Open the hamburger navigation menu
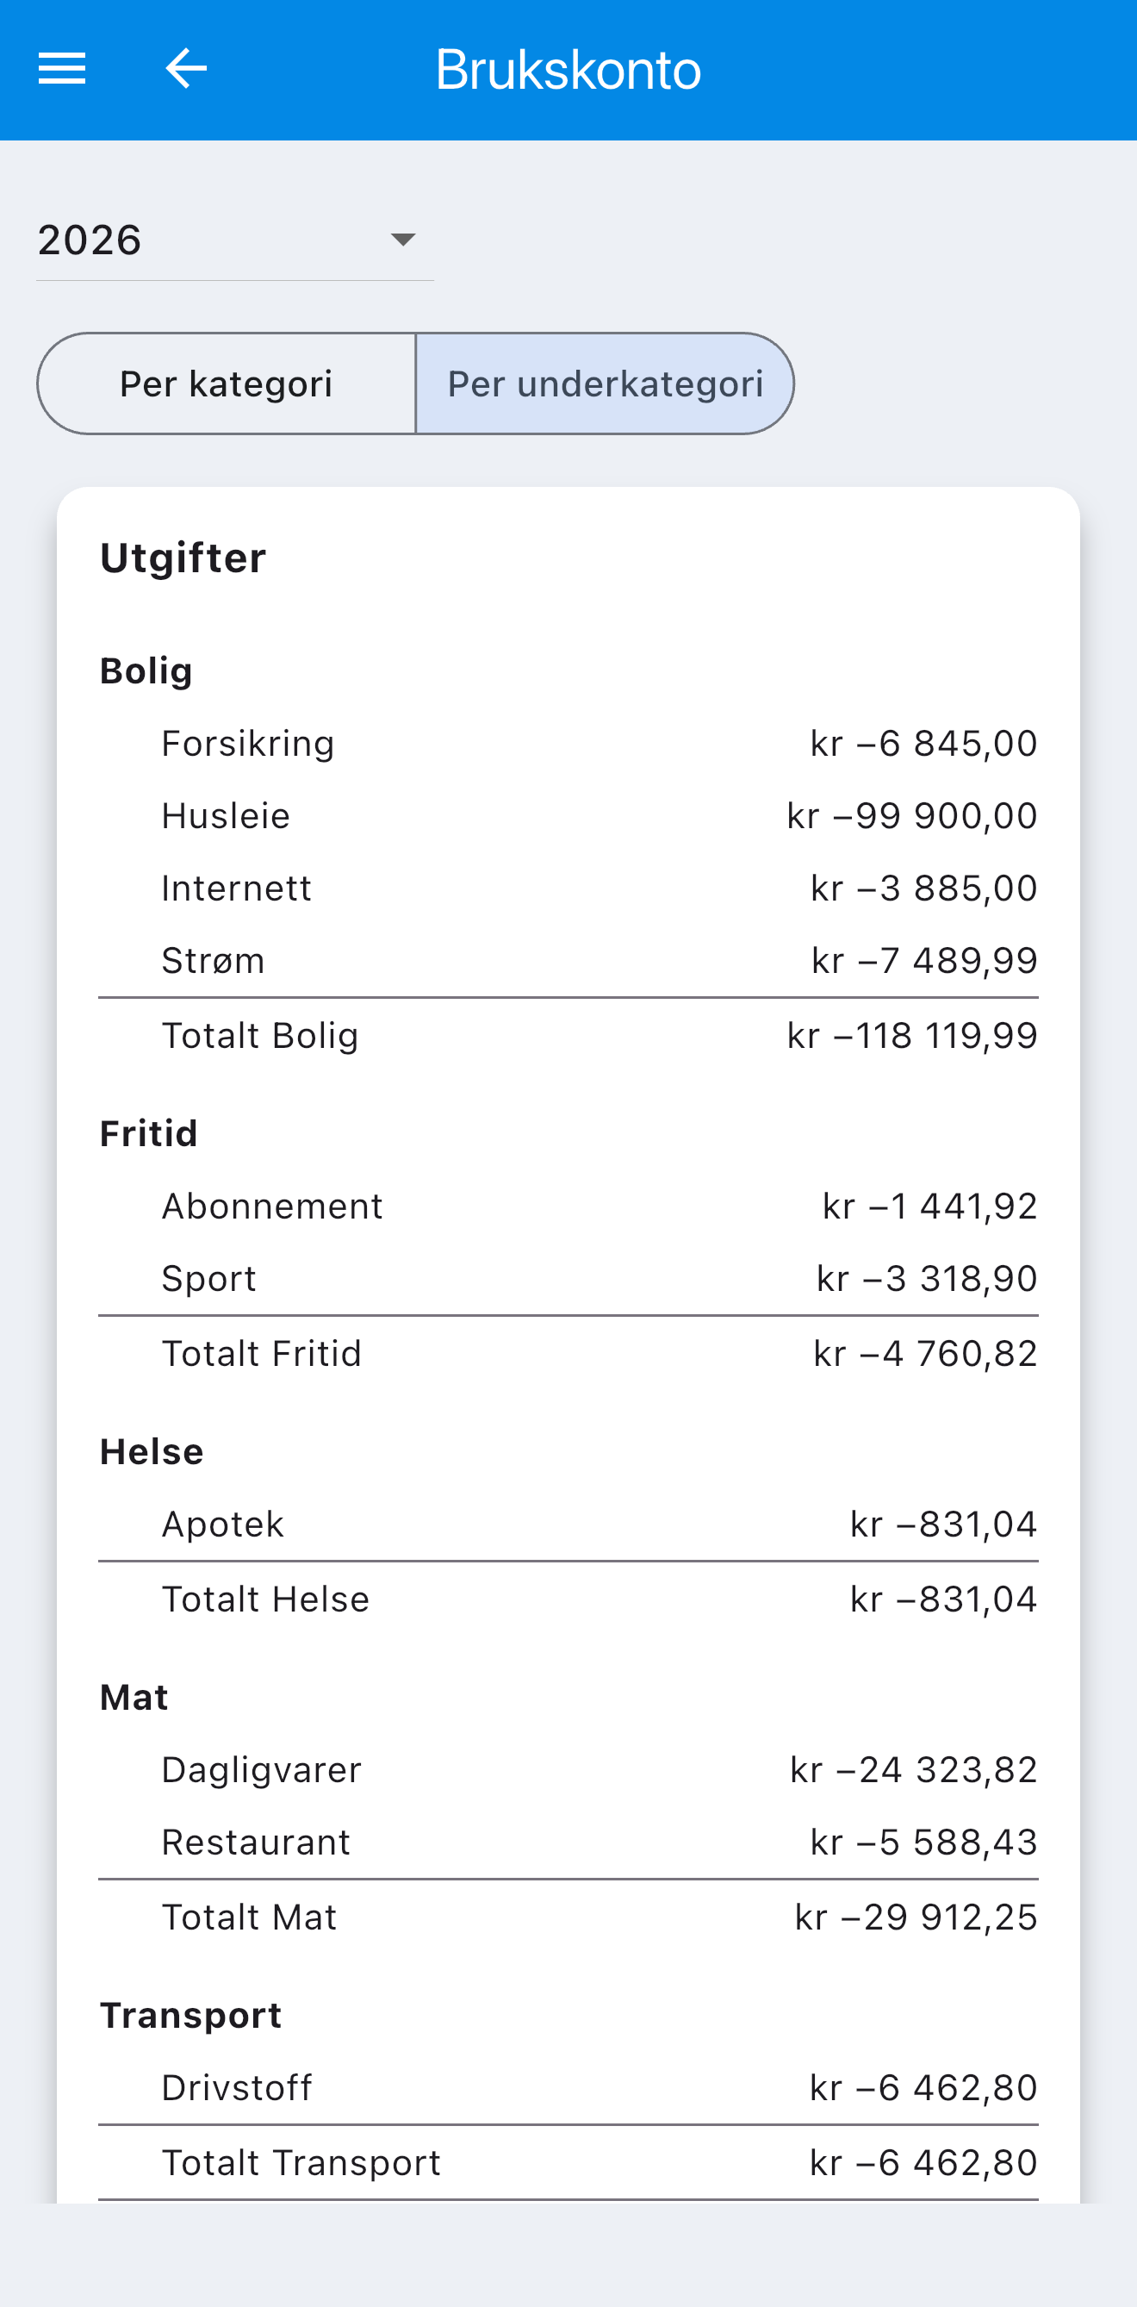This screenshot has height=2307, width=1137. (62, 69)
